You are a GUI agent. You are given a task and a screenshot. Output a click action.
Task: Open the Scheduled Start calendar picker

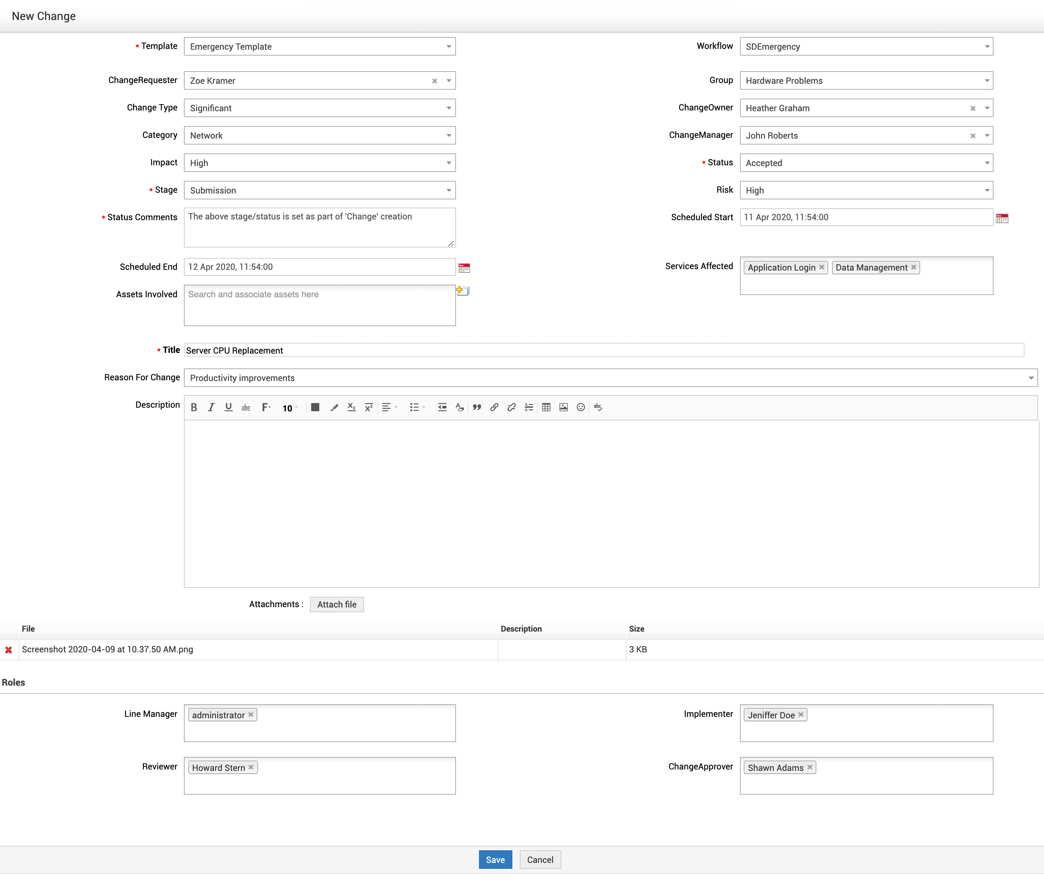tap(1002, 218)
